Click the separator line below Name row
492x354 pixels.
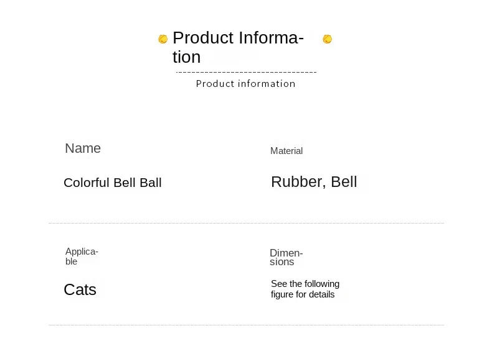tap(246, 223)
